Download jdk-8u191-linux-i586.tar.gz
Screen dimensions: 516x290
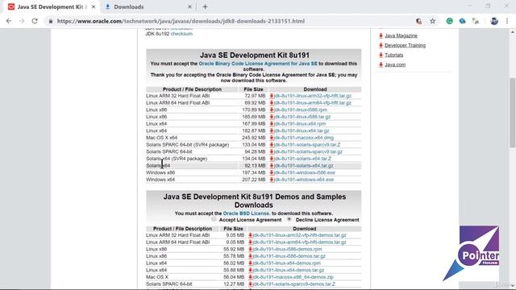(x=302, y=117)
